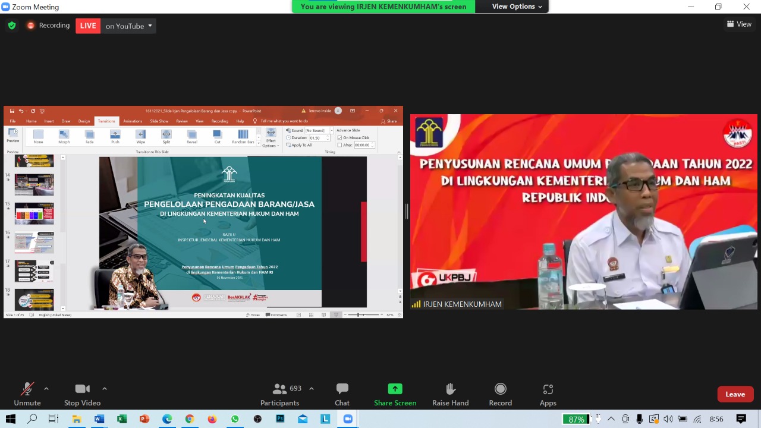Stop Video to turn camera off
This screenshot has height=428, width=761.
[82, 394]
